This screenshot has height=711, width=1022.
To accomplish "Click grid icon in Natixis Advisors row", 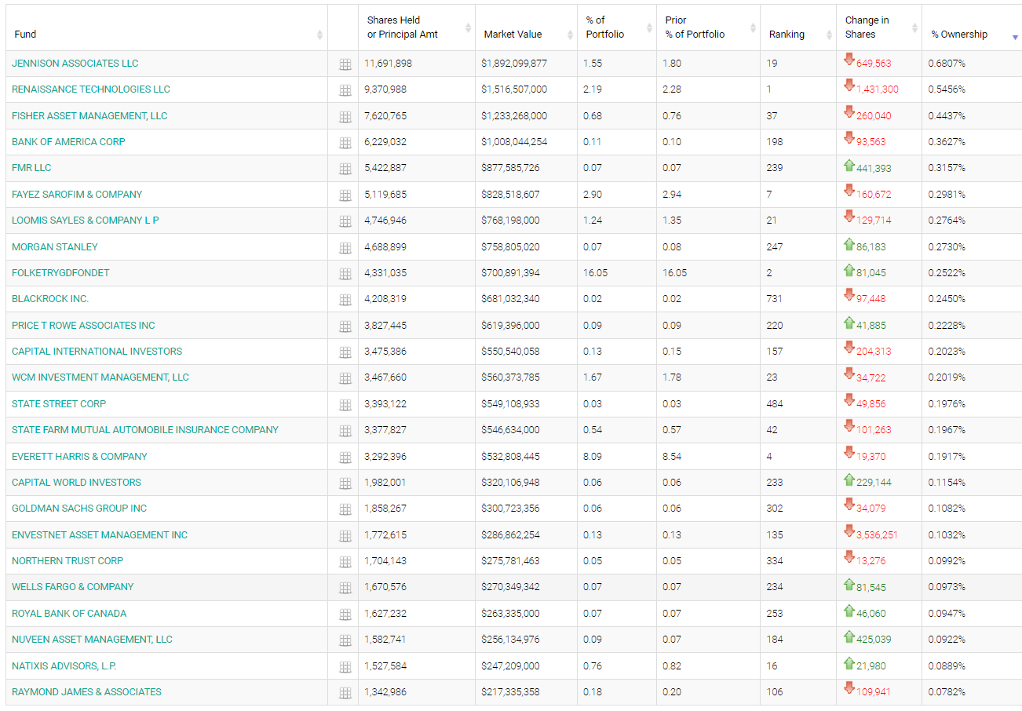I will click(x=345, y=667).
